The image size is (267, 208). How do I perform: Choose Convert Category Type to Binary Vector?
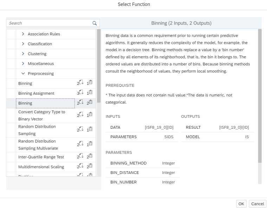(41, 115)
